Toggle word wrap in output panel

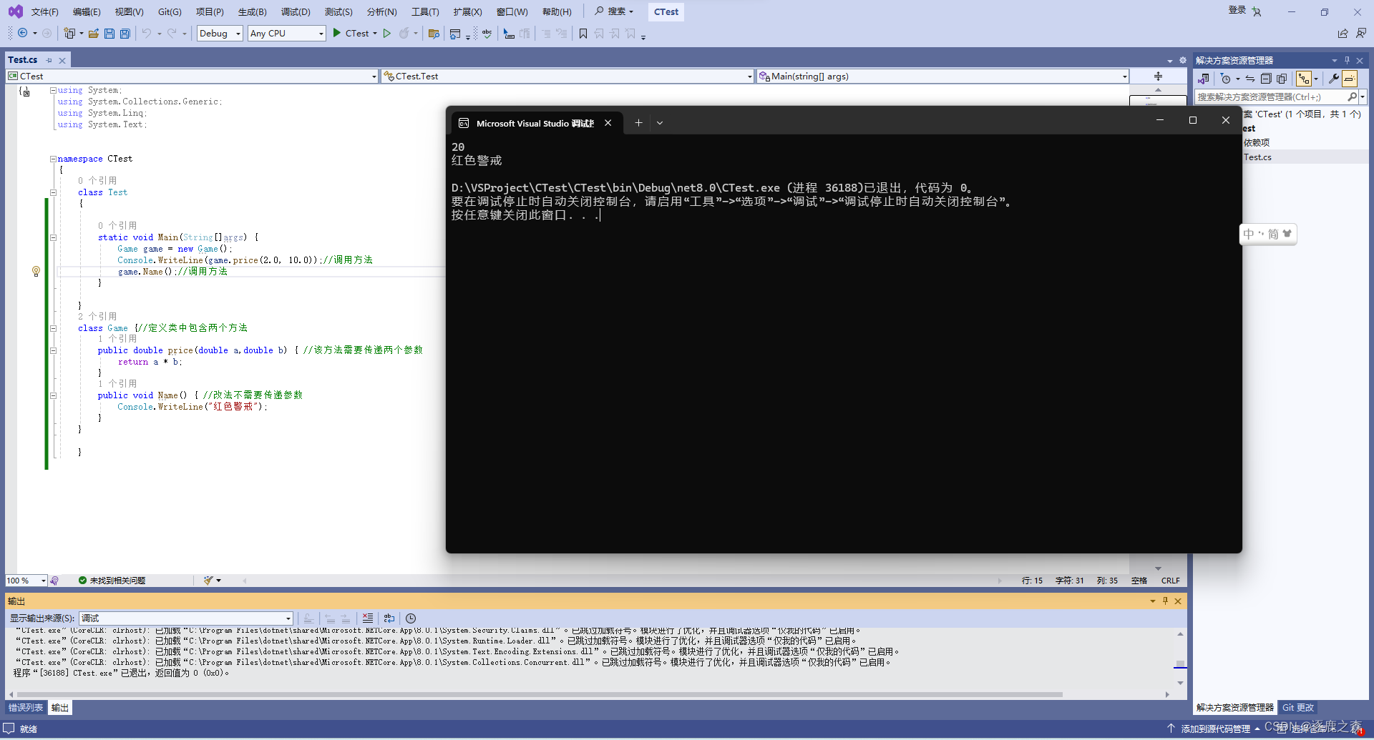(x=389, y=618)
